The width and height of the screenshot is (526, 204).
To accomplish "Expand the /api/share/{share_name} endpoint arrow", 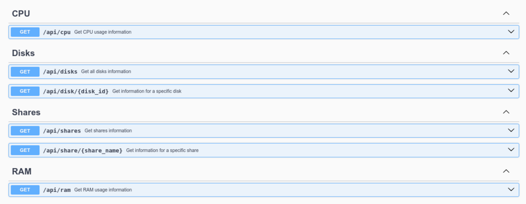I will 511,150.
